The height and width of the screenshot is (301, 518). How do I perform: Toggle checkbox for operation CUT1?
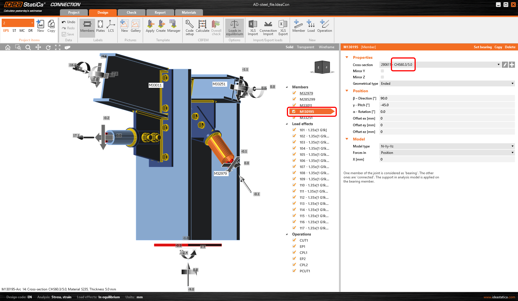point(294,240)
